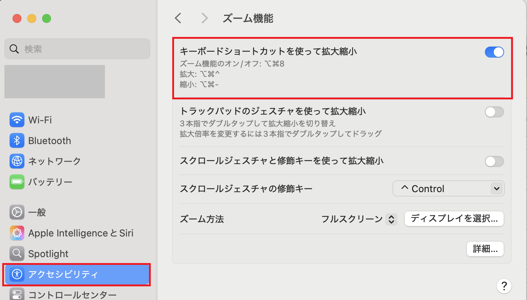Image resolution: width=527 pixels, height=300 pixels.
Task: Select 一般 label in the sidebar
Action: (x=37, y=212)
